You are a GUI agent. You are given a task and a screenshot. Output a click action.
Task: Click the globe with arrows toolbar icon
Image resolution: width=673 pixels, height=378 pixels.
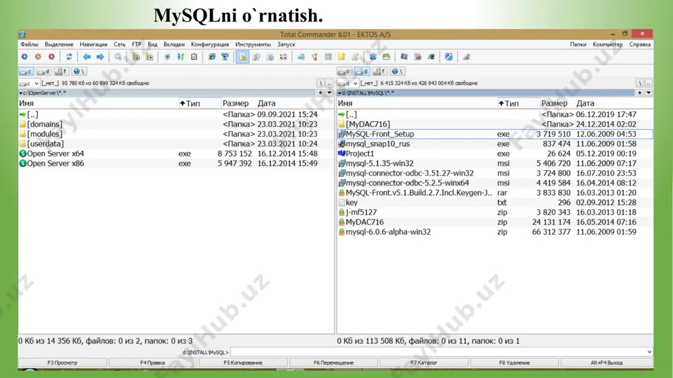coord(448,56)
